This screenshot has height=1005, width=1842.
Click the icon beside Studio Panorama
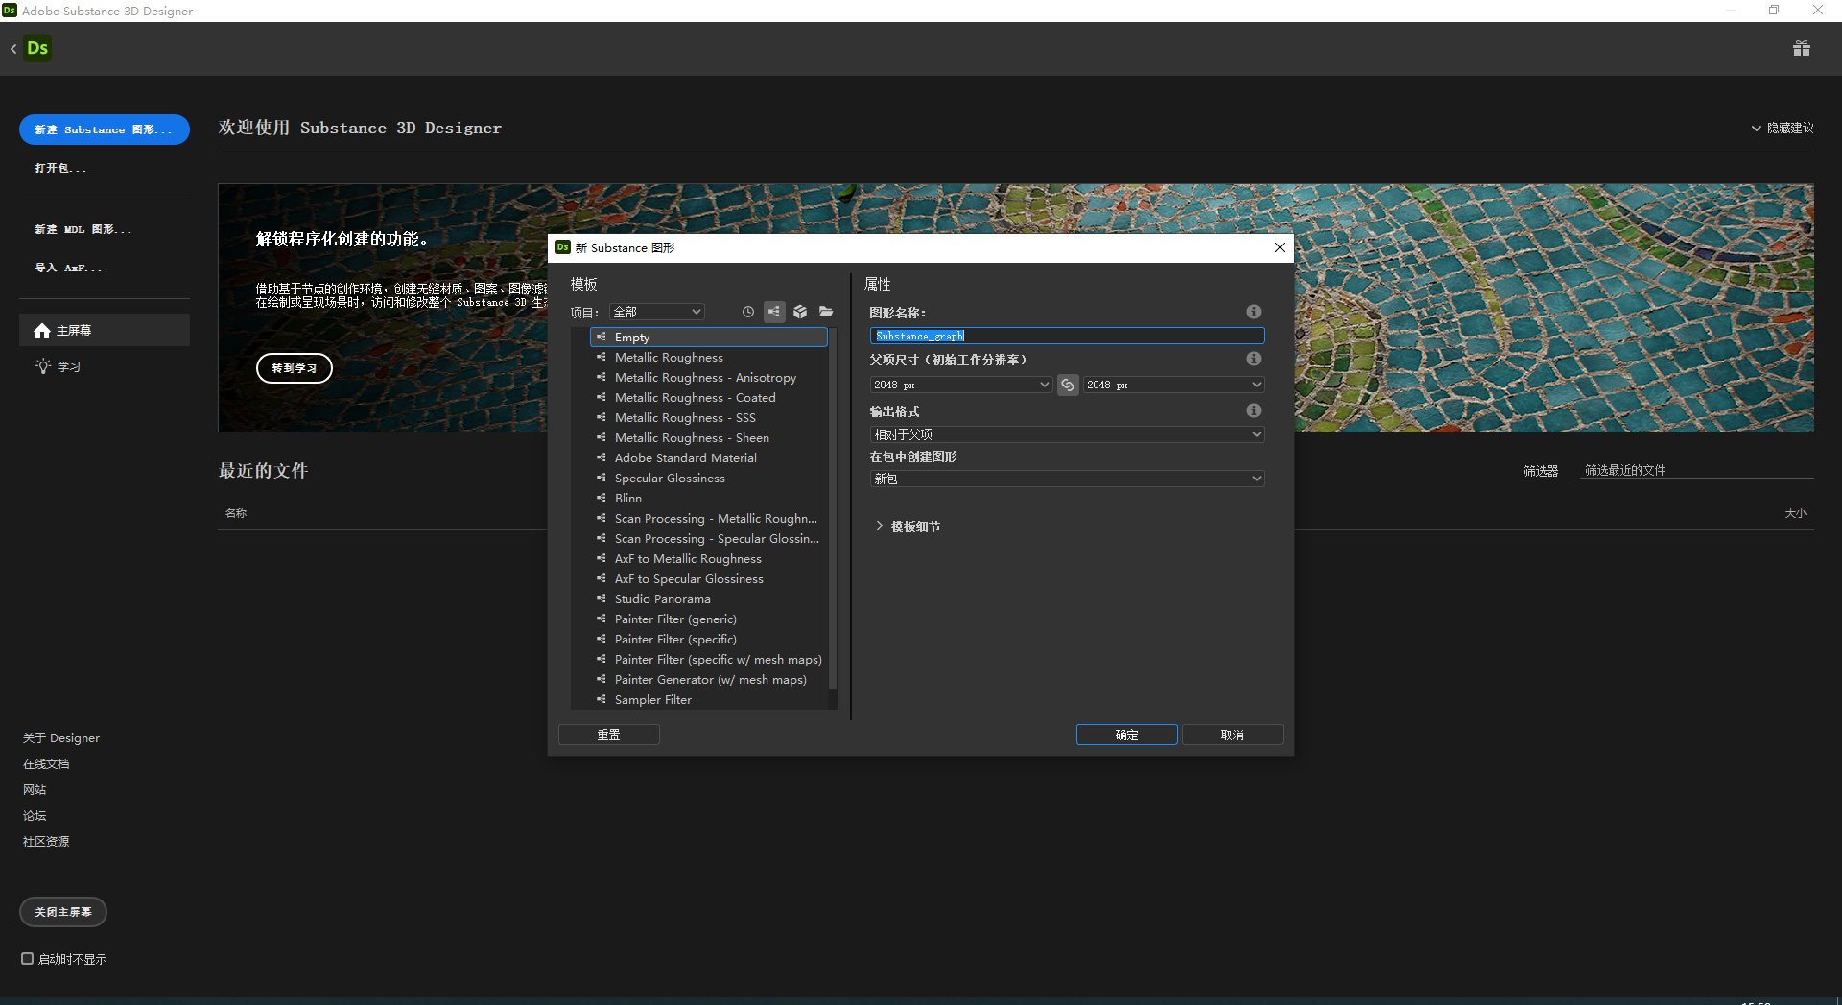[x=602, y=598]
